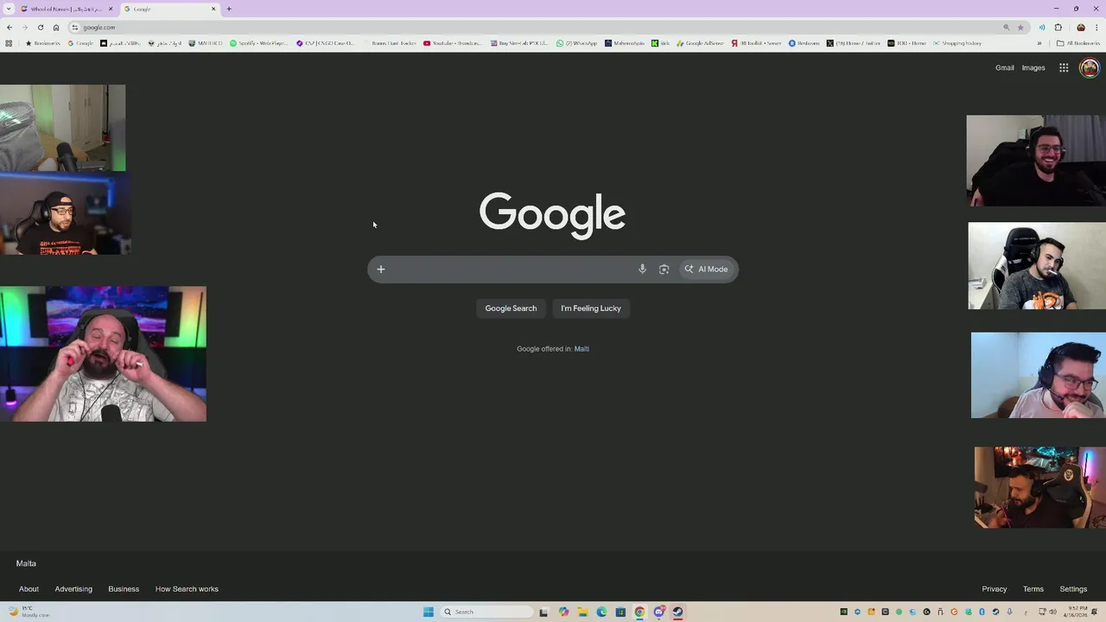Click the Windows taskbar Search box

point(486,612)
